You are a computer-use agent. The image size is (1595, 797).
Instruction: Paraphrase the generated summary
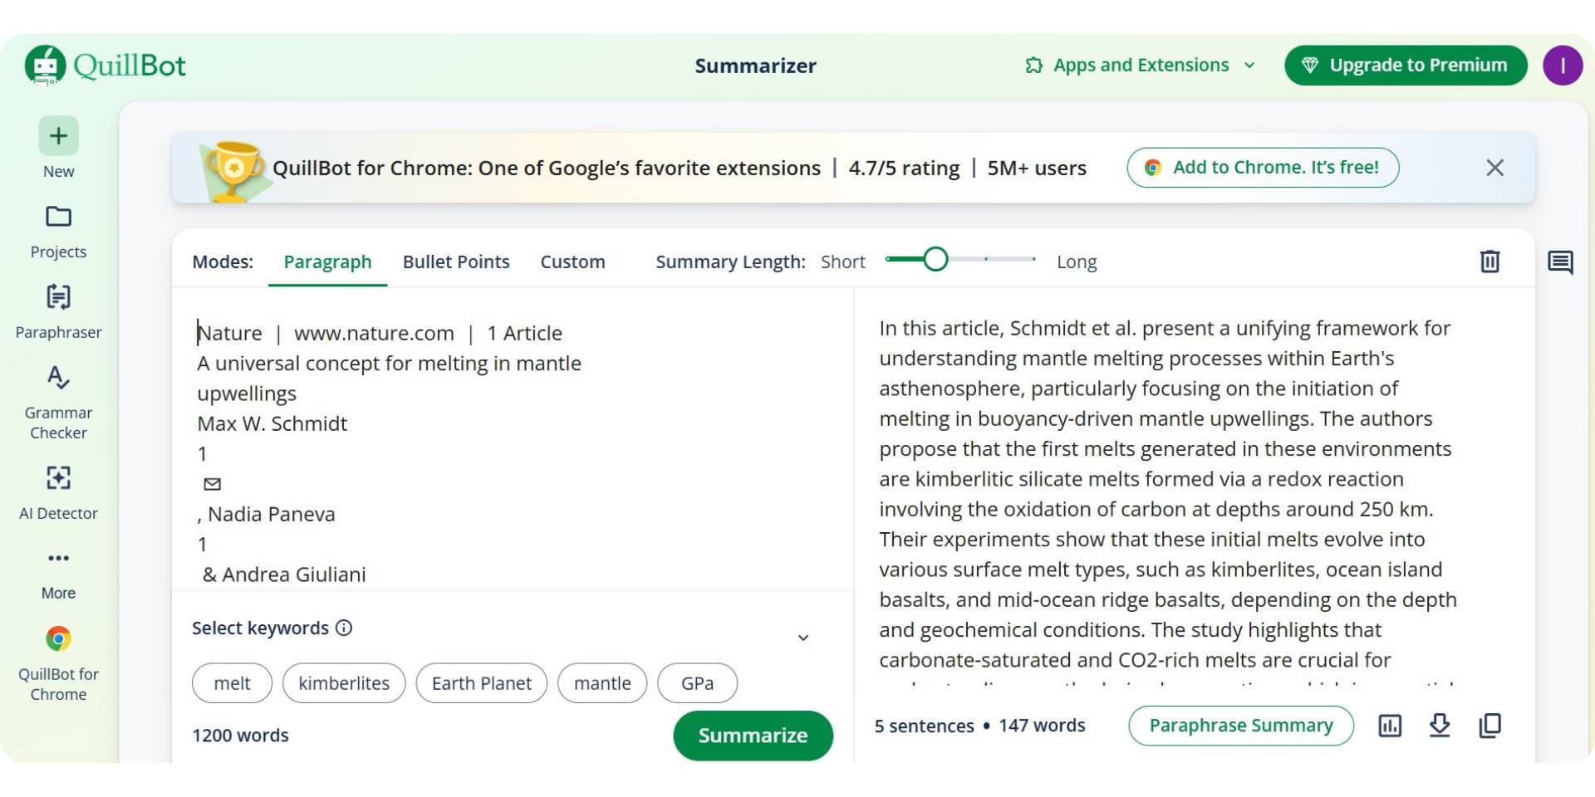click(1239, 725)
